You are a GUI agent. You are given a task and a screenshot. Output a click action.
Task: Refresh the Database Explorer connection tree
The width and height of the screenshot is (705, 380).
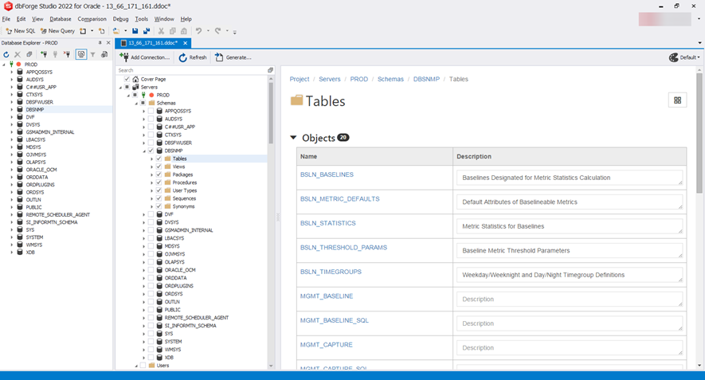pos(6,54)
